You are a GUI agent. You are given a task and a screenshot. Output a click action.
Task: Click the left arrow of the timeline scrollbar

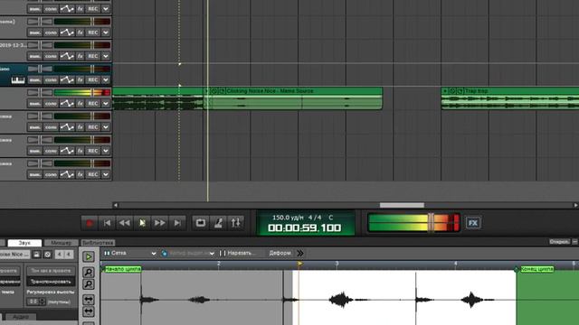(116, 205)
